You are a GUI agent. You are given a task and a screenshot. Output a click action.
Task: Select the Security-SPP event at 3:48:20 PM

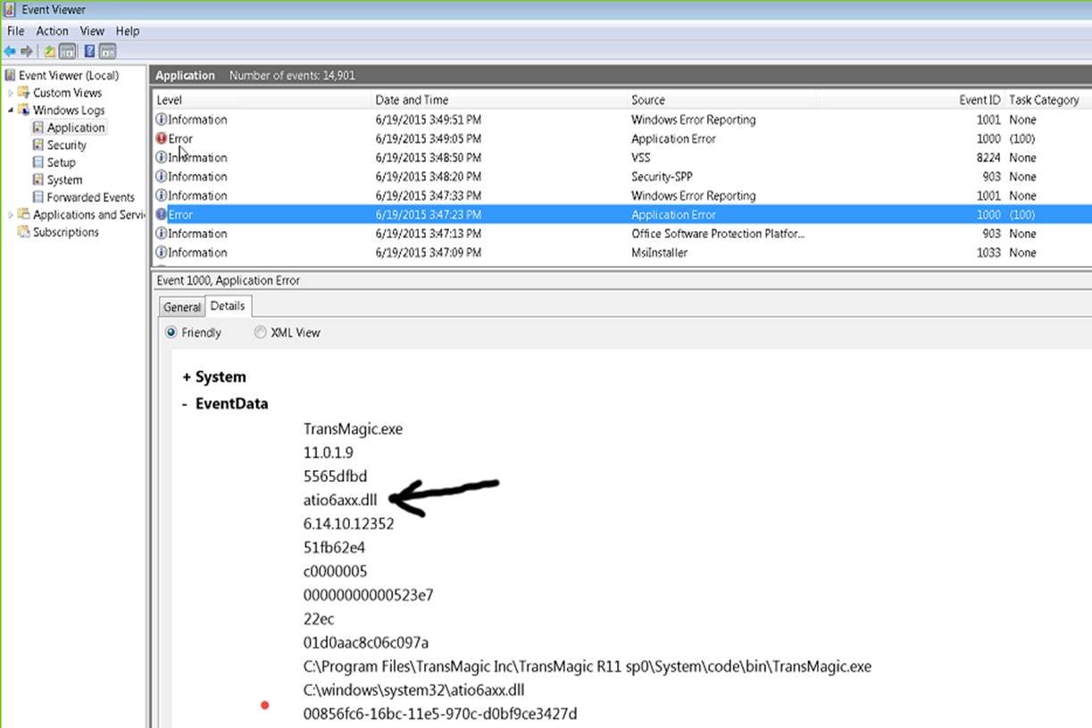tap(622, 177)
